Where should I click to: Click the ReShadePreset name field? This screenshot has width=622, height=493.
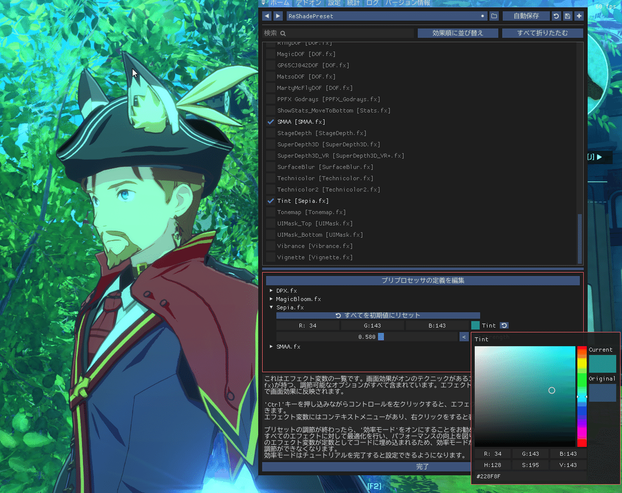point(387,16)
